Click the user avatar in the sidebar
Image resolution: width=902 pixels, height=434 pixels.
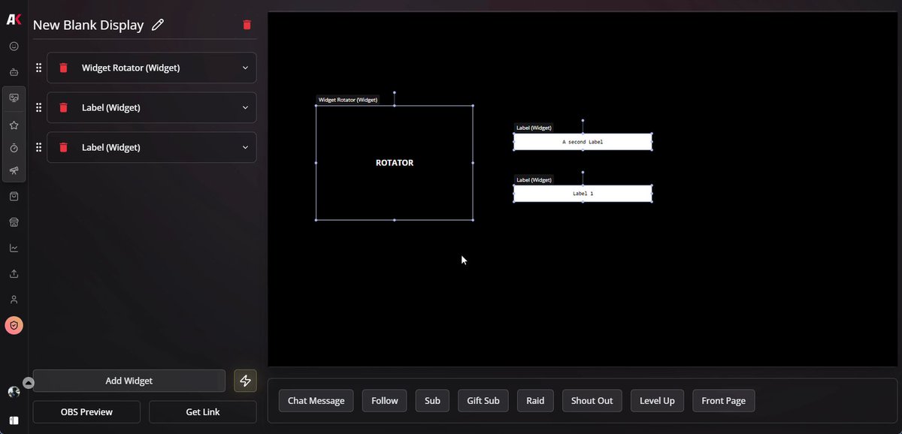coord(14,392)
